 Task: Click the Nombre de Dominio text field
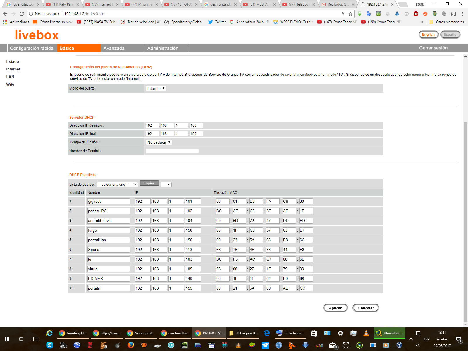(172, 151)
